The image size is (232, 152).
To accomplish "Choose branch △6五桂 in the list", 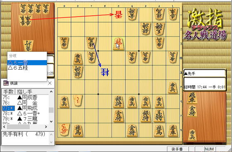I will (27, 68).
